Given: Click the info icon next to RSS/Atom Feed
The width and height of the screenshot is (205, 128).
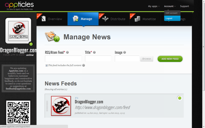Looking at the screenshot, I should [67, 52].
